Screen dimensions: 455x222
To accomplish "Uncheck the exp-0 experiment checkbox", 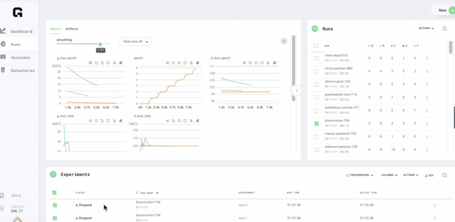I will (x=55, y=205).
